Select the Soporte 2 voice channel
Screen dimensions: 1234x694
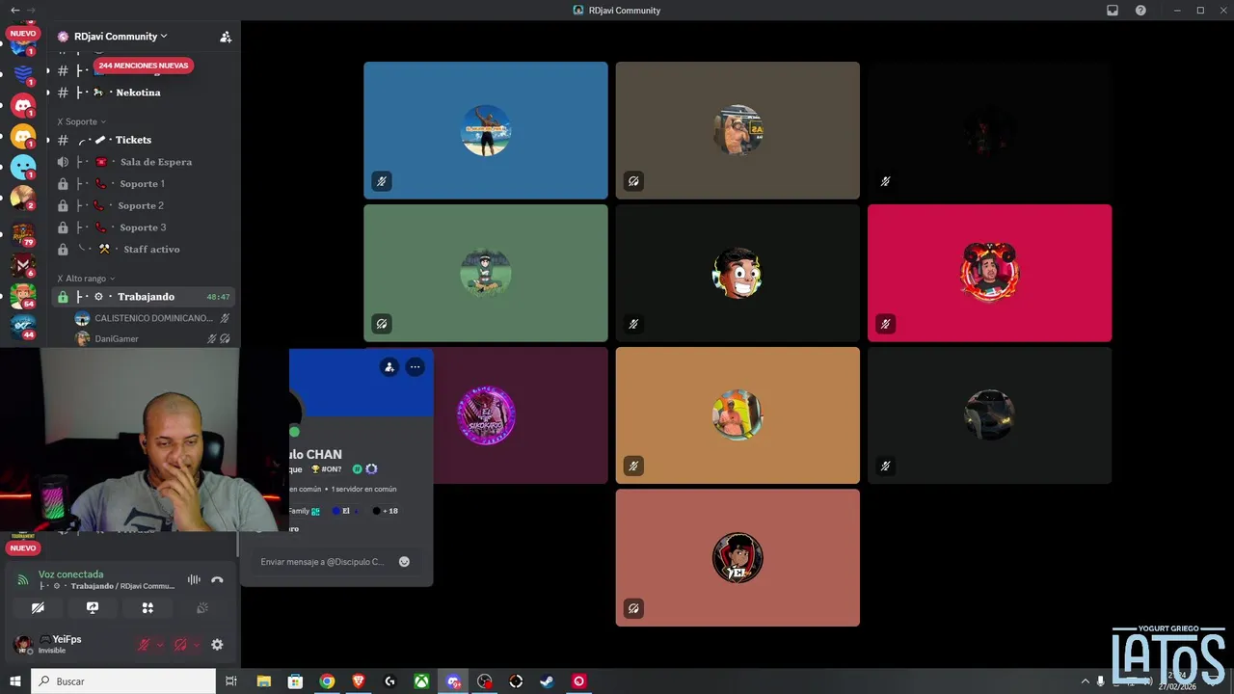click(x=144, y=205)
